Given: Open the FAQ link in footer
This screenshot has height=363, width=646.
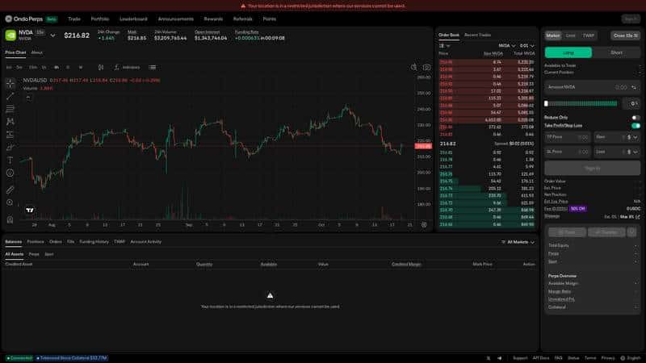Looking at the screenshot, I should 558,358.
